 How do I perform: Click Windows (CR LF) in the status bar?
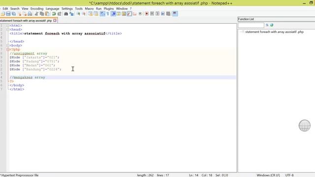pyautogui.click(x=268, y=175)
